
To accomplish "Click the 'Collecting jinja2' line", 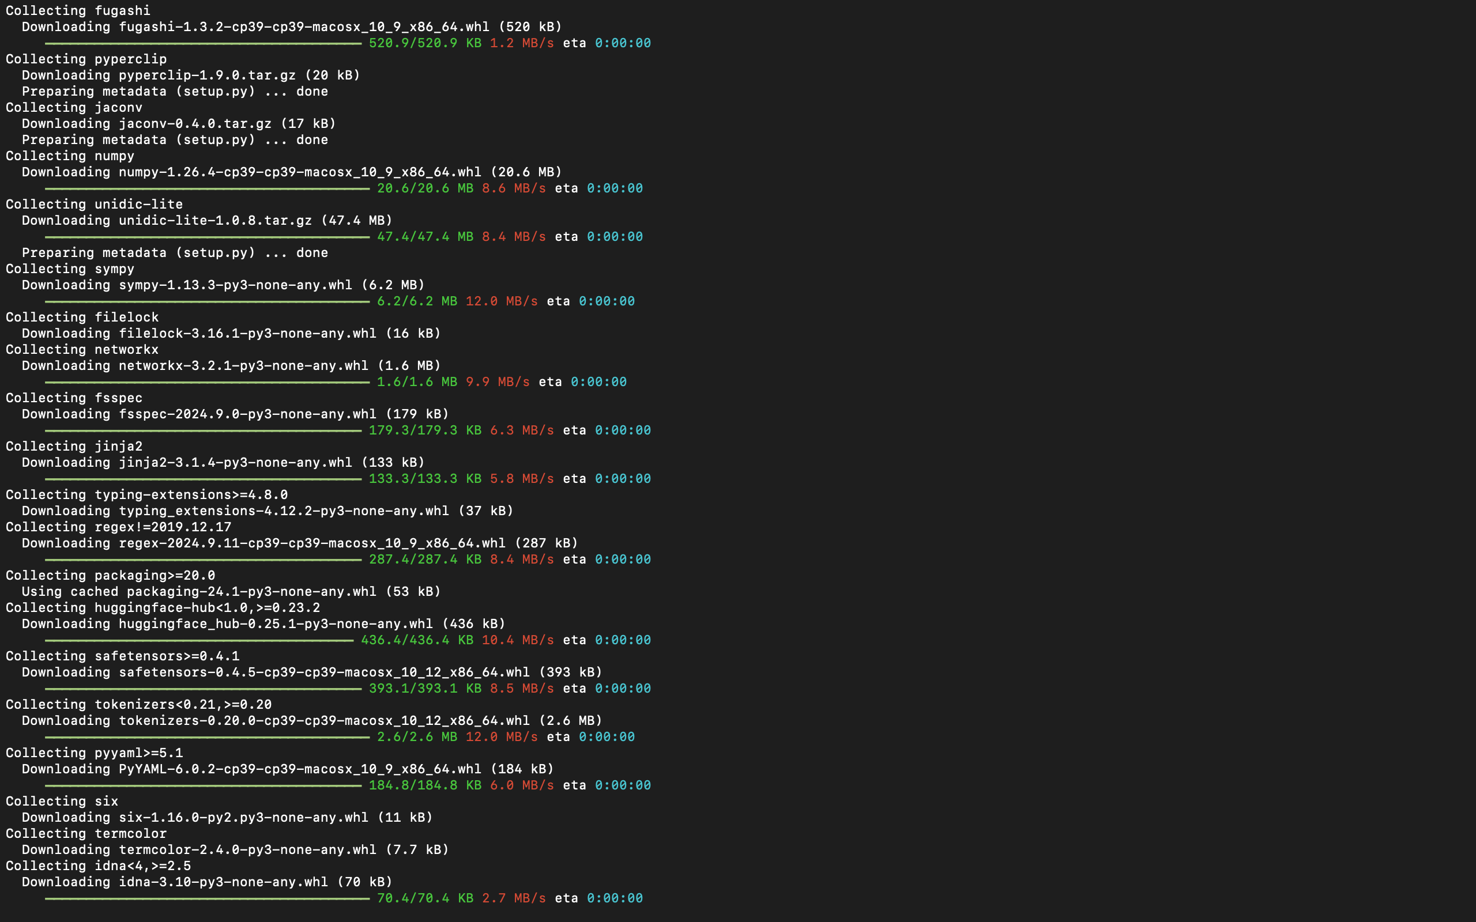I will (x=74, y=447).
